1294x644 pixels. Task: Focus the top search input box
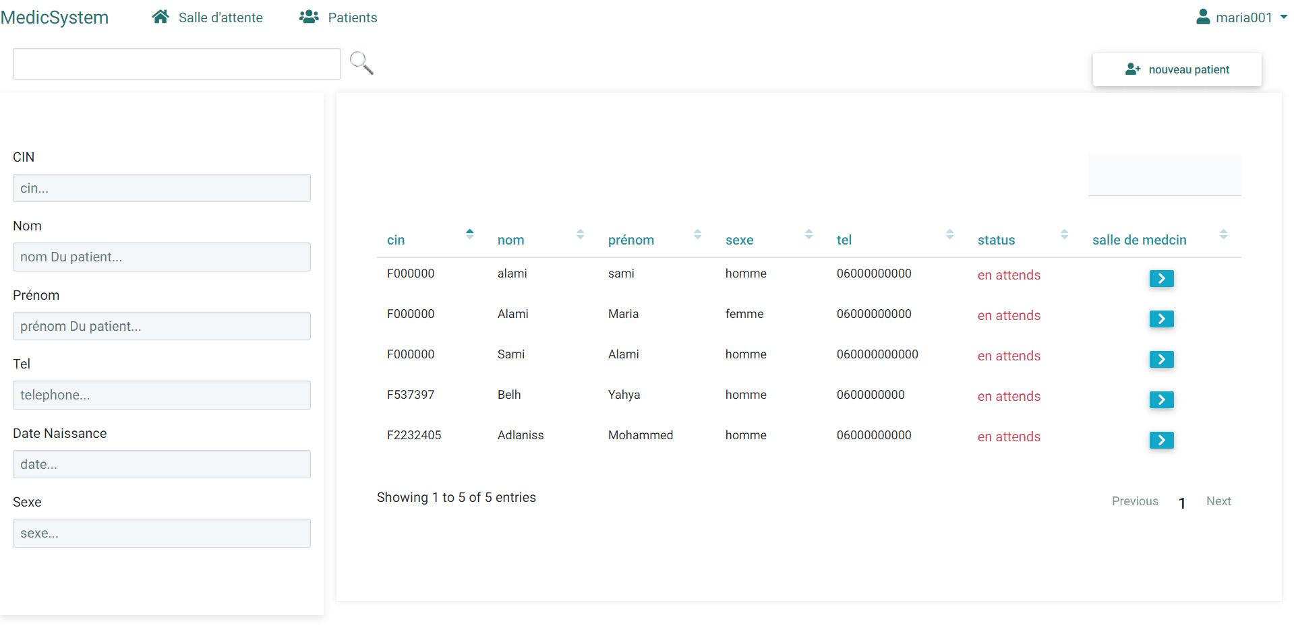(x=177, y=63)
